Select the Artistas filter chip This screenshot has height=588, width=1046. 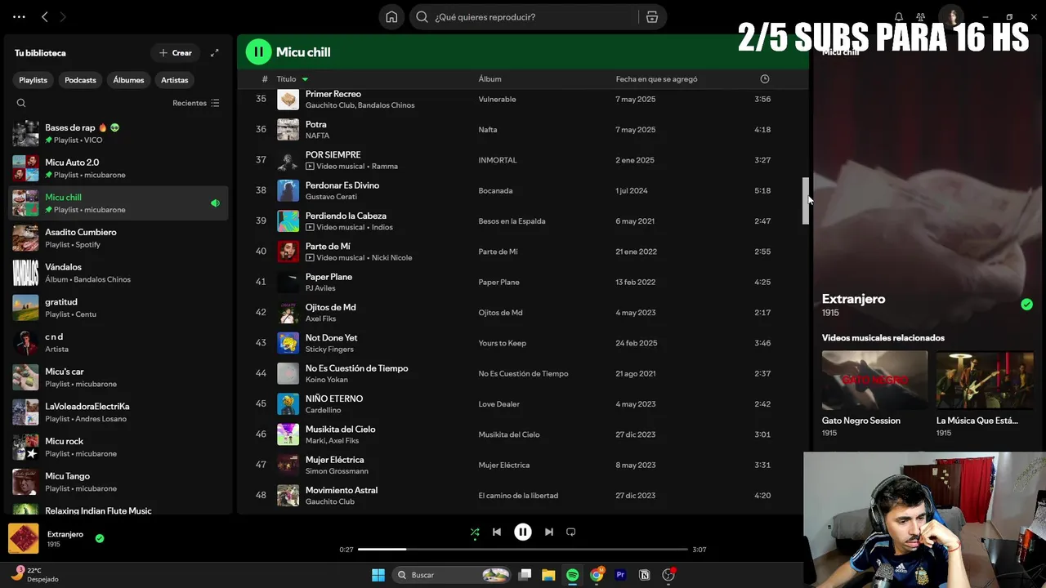(174, 80)
